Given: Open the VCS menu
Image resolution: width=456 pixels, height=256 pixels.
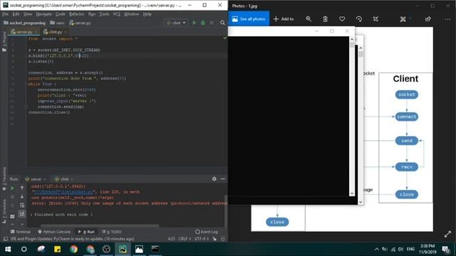Looking at the screenshot, I should [x=116, y=14].
